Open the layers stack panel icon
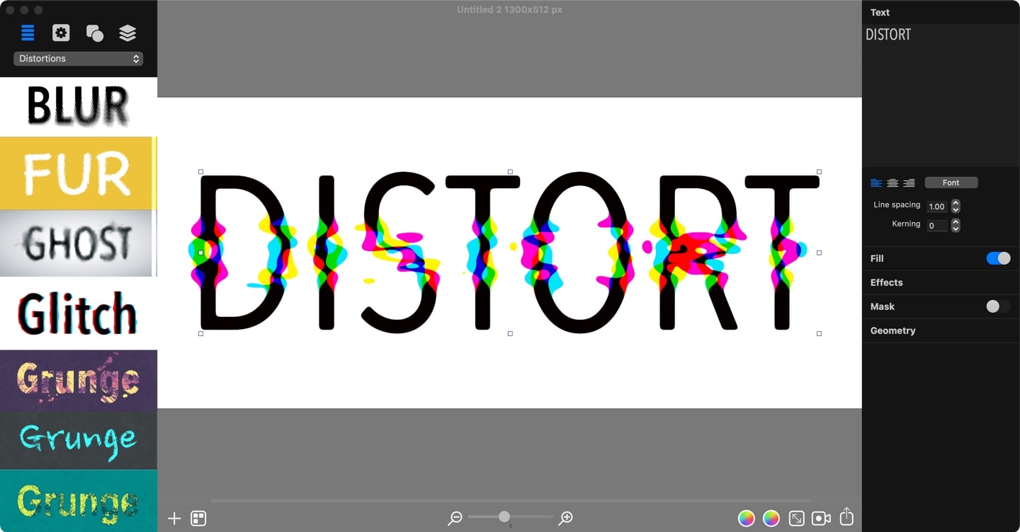This screenshot has width=1020, height=532. click(x=127, y=33)
